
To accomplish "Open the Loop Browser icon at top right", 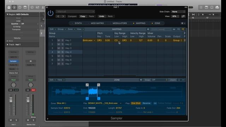I will [212, 7].
